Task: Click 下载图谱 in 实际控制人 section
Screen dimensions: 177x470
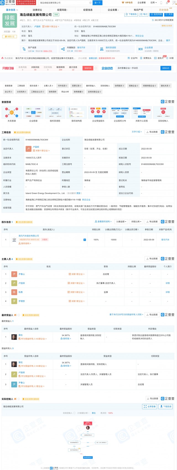Action: (x=166, y=406)
